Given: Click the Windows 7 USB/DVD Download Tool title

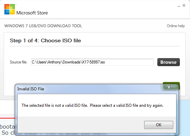Looking at the screenshot, I should tap(43, 26).
